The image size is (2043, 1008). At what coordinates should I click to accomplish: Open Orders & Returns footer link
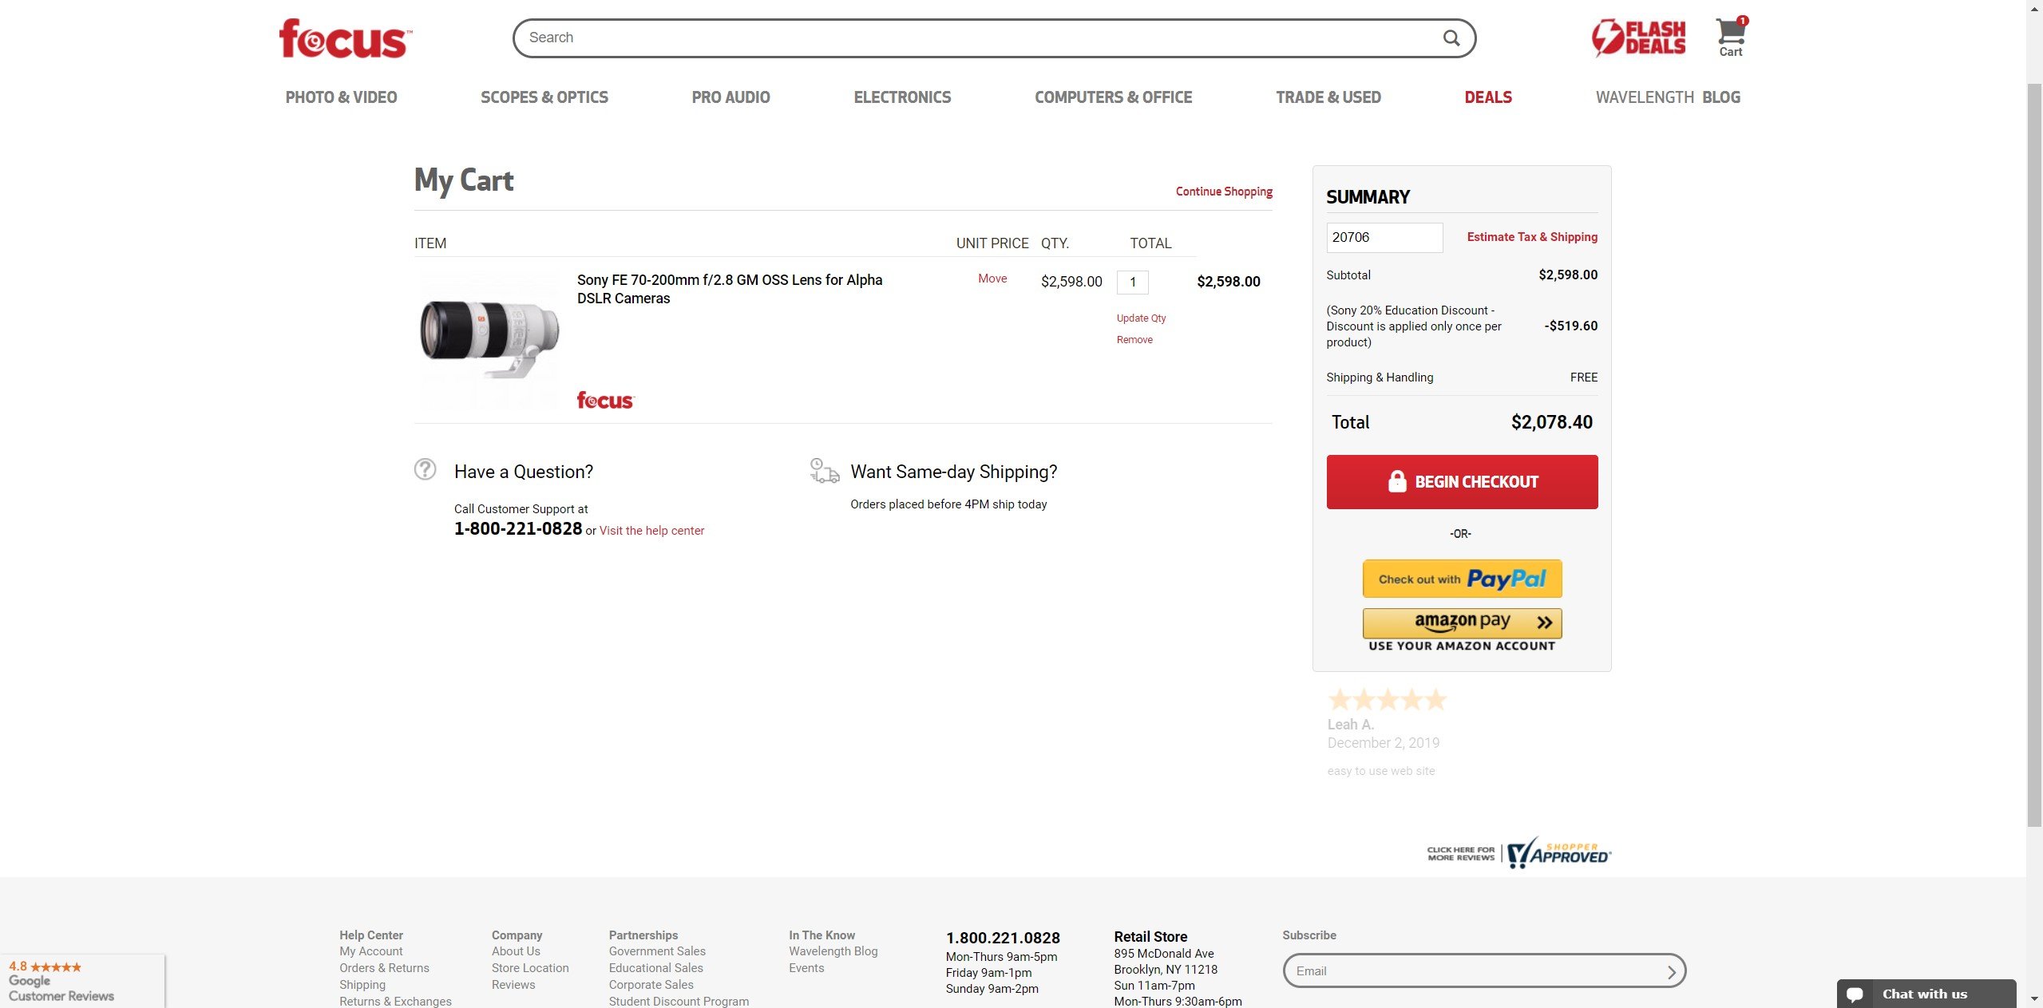click(384, 968)
